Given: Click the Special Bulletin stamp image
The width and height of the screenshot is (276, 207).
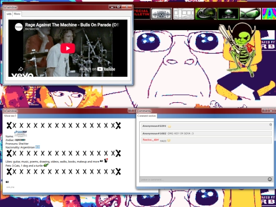Looking at the screenshot, I should tap(142, 13).
